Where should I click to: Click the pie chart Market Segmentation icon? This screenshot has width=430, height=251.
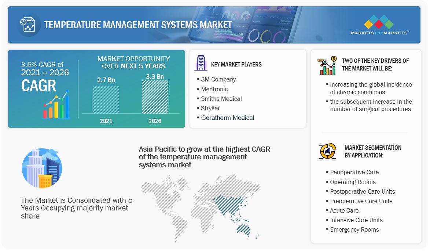[x=327, y=151]
